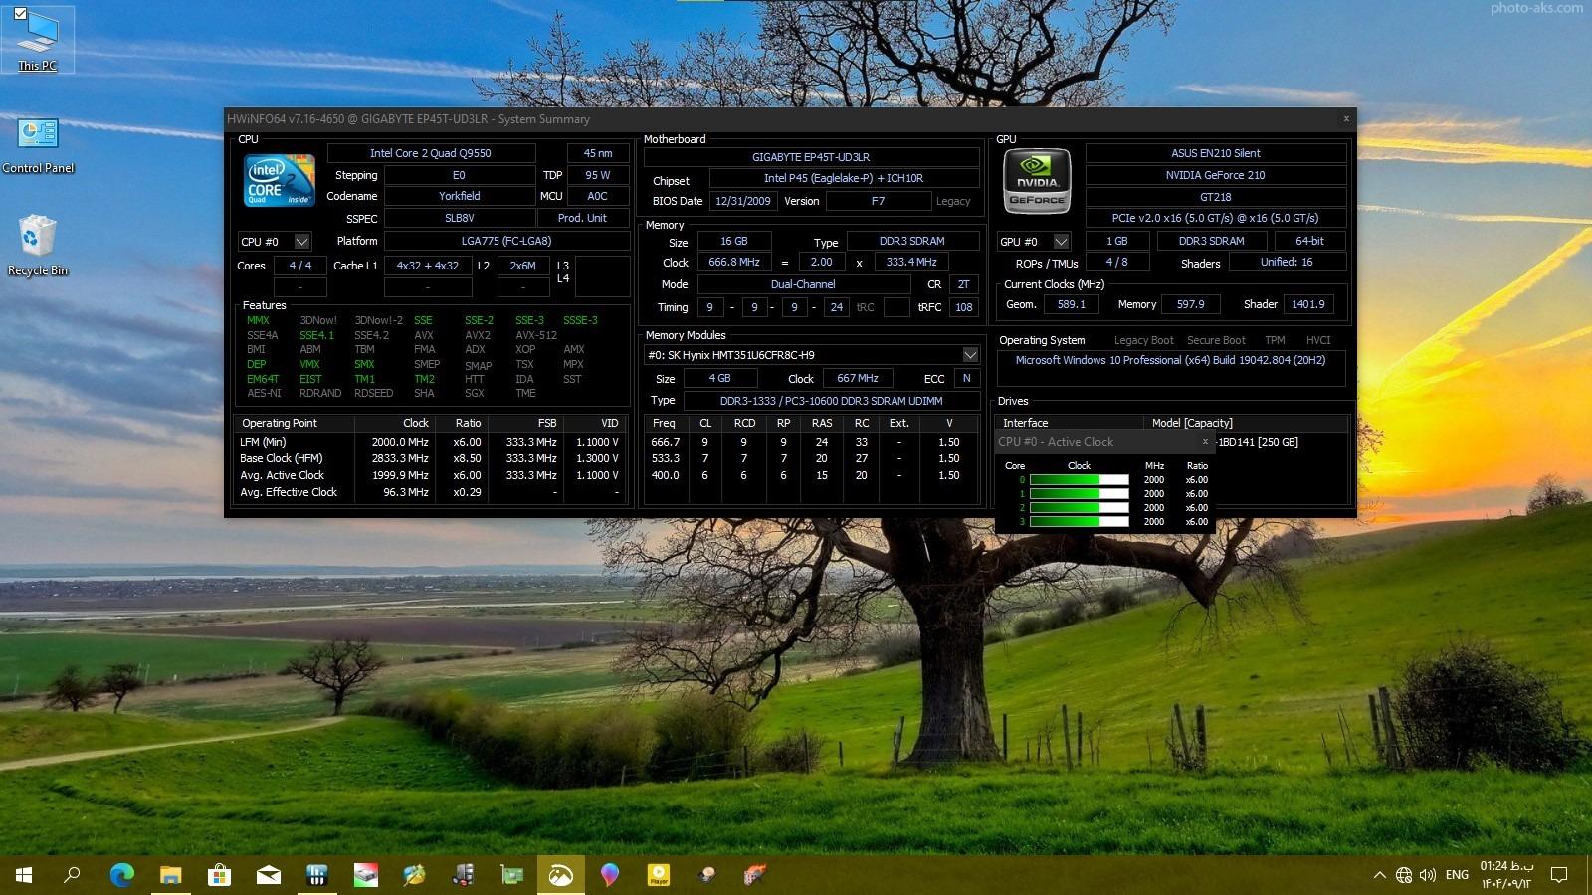Click the NVIDIA GeForce logo
The image size is (1592, 895).
1037,181
